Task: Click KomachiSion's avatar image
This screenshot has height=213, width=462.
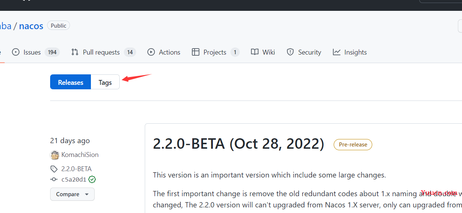Action: pyautogui.click(x=55, y=155)
